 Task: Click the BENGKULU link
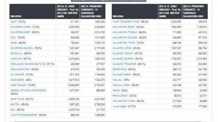(16, 53)
